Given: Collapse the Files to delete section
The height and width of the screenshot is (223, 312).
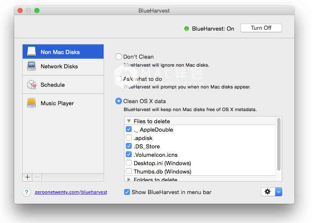Looking at the screenshot, I should (129, 121).
